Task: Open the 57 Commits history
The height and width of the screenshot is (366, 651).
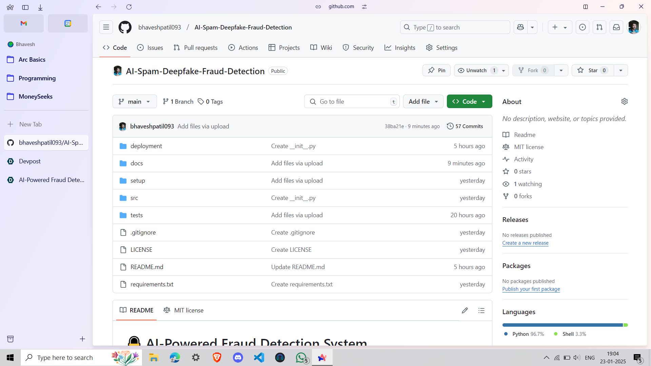Action: pos(465,126)
